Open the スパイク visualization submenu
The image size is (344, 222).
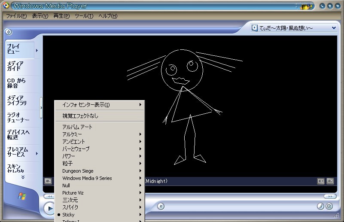tap(100, 207)
